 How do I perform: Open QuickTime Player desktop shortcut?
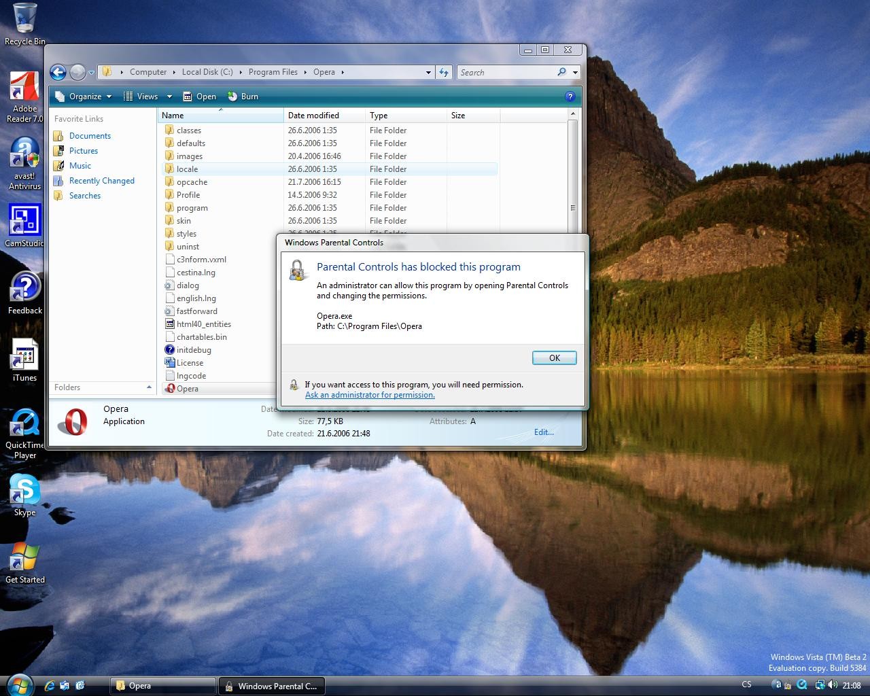coord(24,434)
